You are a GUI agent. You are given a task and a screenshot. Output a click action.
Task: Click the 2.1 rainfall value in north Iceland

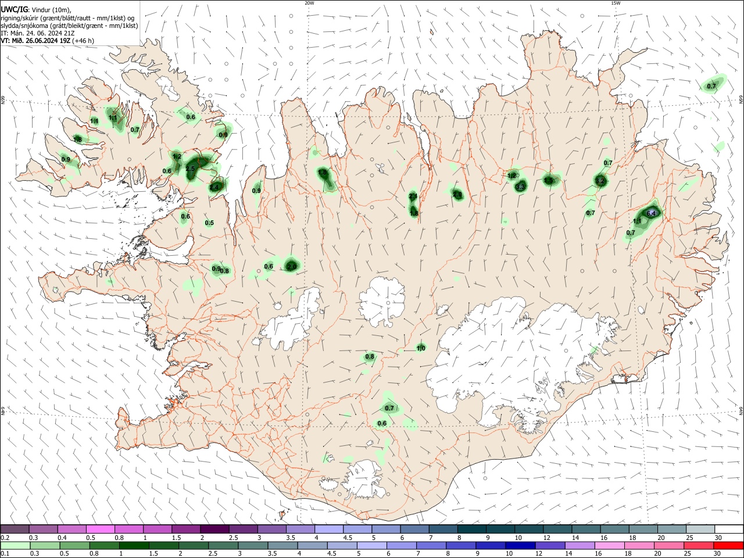coord(413,196)
